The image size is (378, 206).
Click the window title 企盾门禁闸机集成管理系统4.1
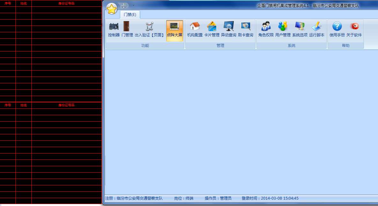pos(283,5)
